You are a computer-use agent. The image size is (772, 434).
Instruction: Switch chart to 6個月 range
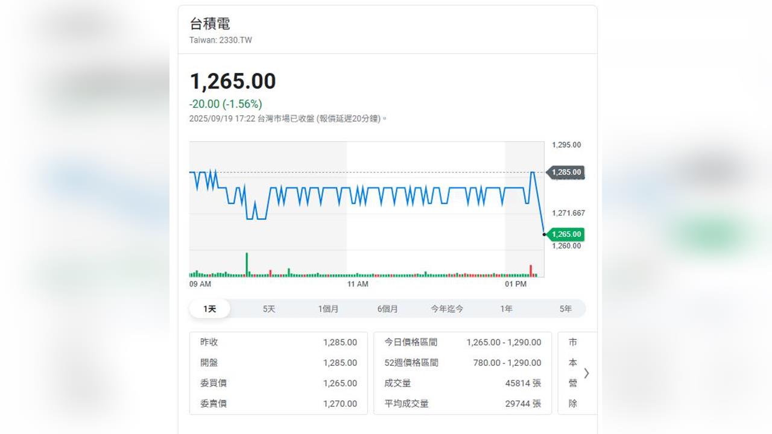(388, 309)
